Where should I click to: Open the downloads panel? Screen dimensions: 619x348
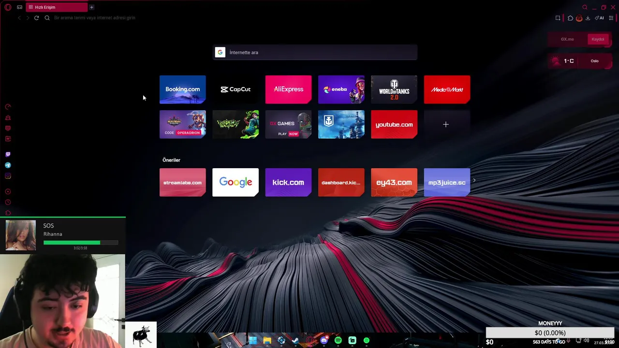click(588, 18)
